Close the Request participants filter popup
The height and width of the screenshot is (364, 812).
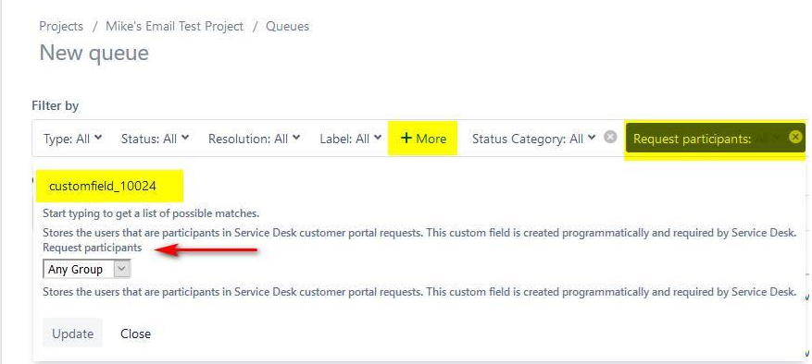[136, 334]
